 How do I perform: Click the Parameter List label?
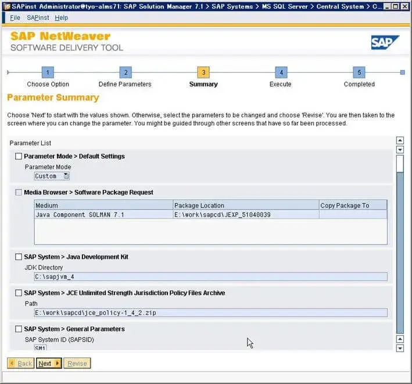tap(30, 143)
